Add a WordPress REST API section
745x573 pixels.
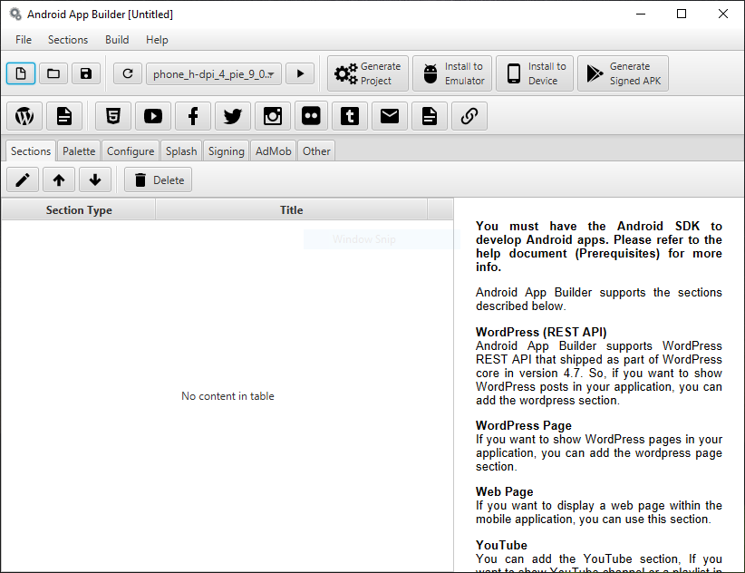click(24, 116)
